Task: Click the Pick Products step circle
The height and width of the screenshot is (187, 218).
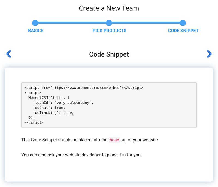Action: point(109,23)
